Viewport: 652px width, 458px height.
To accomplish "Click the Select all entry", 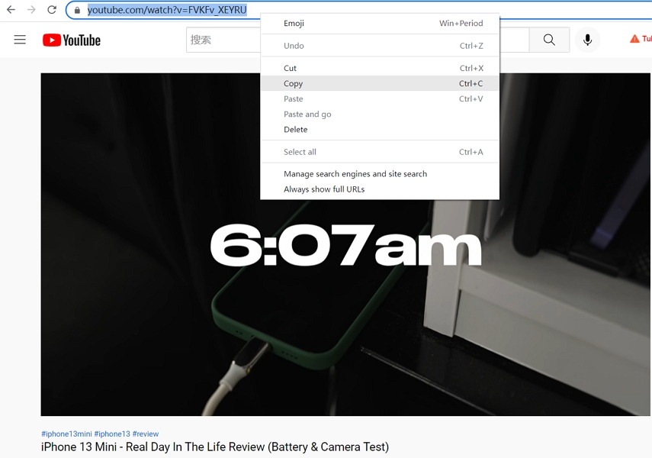I will (380, 152).
